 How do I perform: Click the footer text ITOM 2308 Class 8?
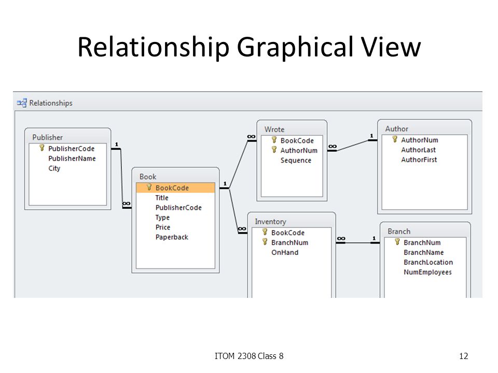249,356
